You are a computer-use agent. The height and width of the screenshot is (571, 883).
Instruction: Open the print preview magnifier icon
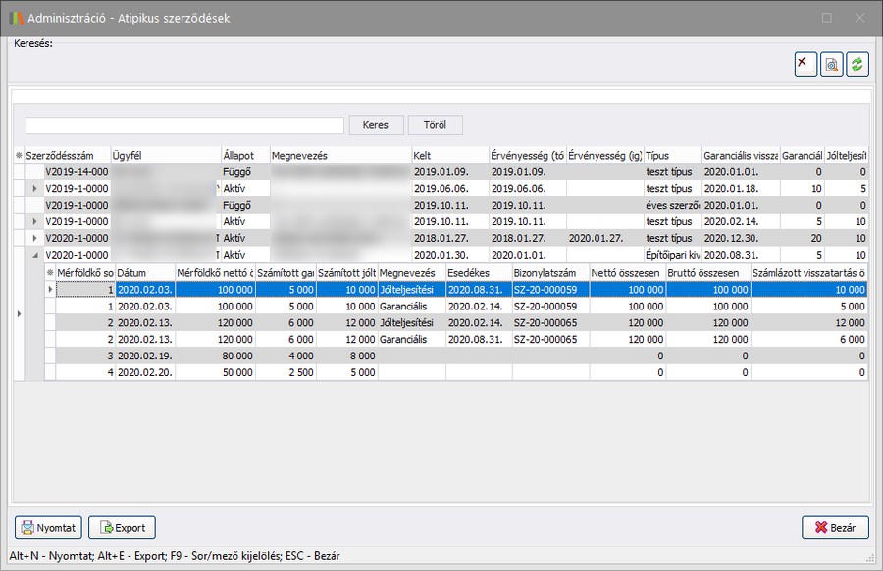pos(831,65)
